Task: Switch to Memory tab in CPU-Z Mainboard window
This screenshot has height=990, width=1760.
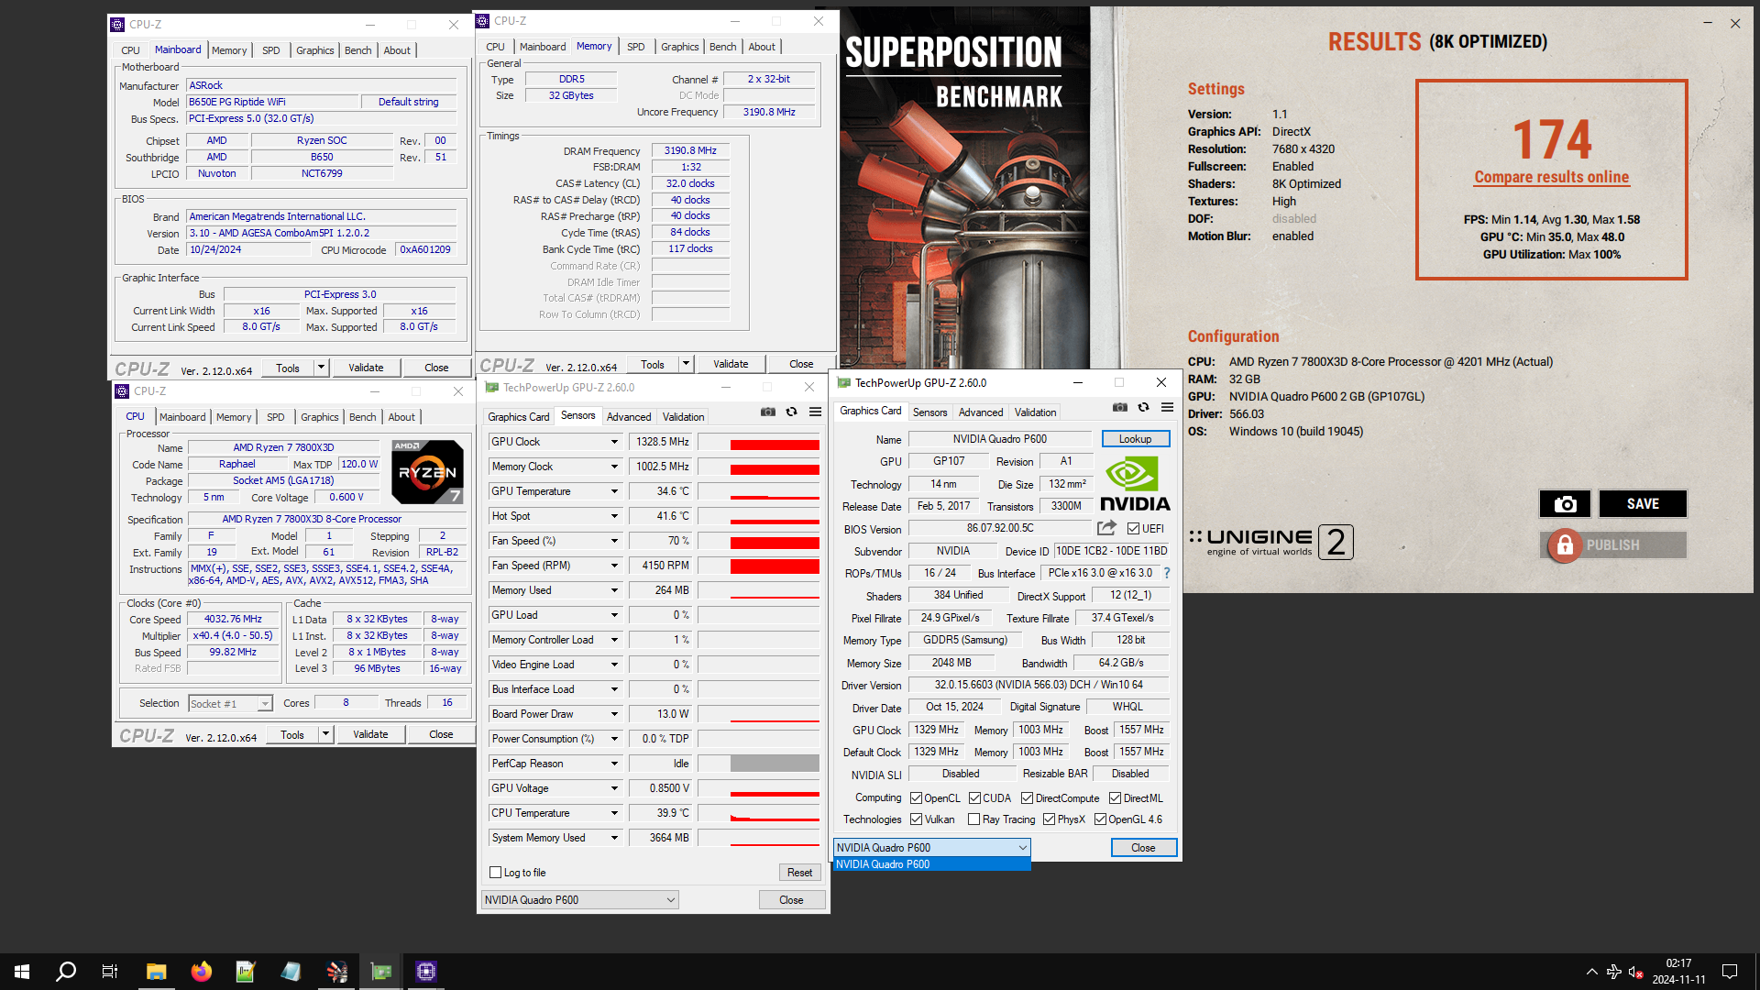Action: (229, 50)
